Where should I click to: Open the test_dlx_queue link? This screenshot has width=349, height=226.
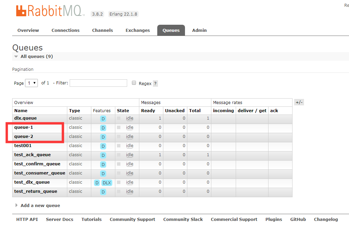(32, 182)
